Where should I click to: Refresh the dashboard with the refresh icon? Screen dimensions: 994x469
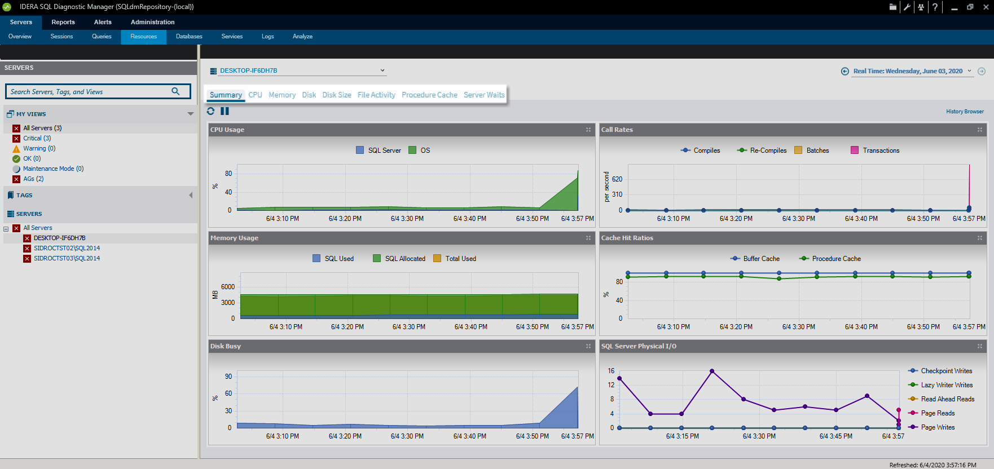pos(211,111)
